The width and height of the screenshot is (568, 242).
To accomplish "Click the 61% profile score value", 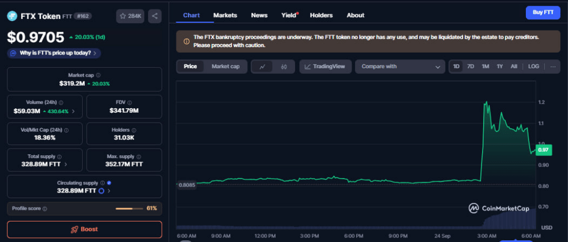I will click(152, 209).
